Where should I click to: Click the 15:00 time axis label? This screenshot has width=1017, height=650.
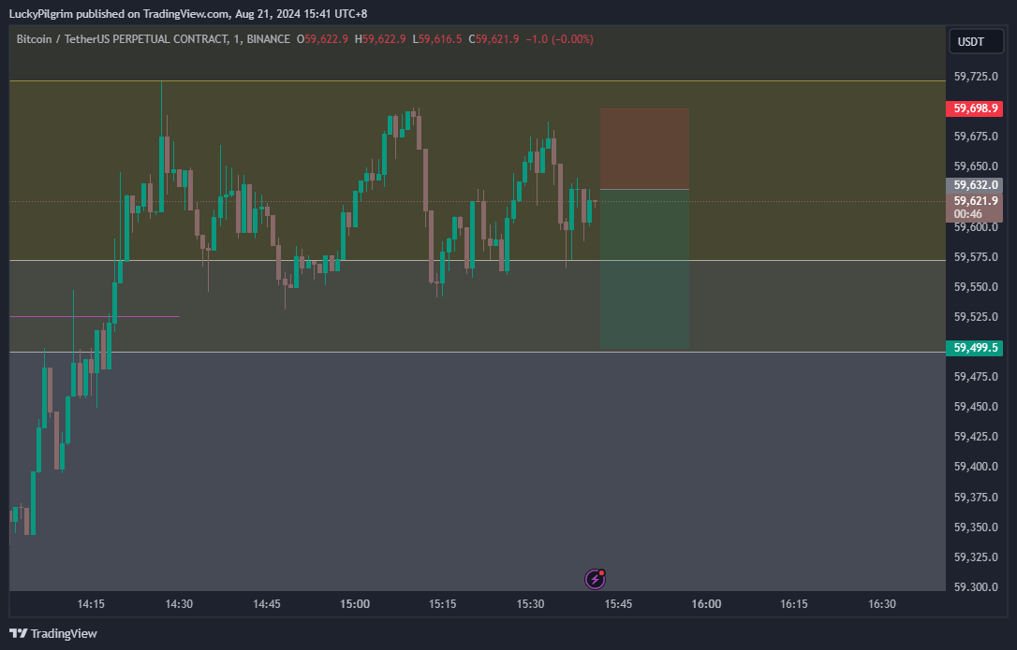355,604
